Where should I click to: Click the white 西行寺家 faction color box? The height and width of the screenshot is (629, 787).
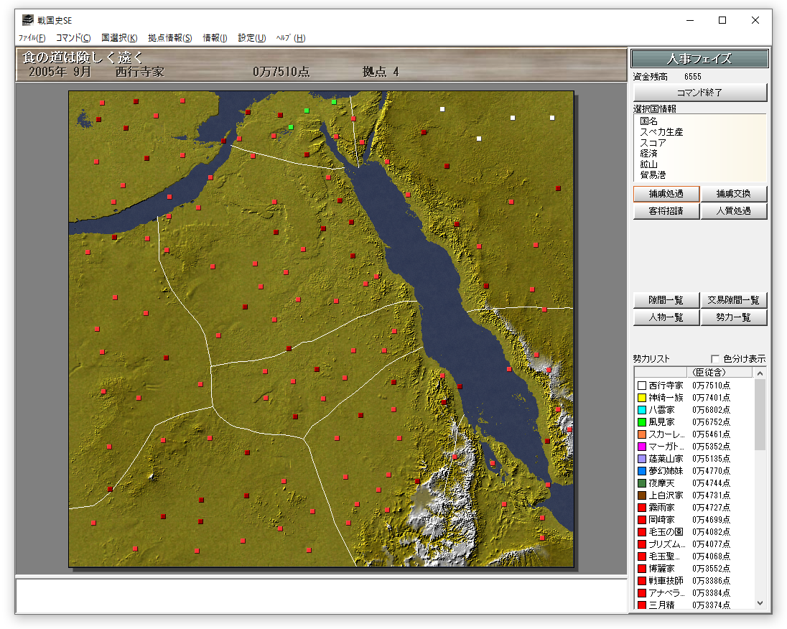(642, 386)
